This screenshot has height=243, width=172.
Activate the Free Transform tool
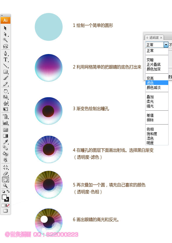pos(6,109)
